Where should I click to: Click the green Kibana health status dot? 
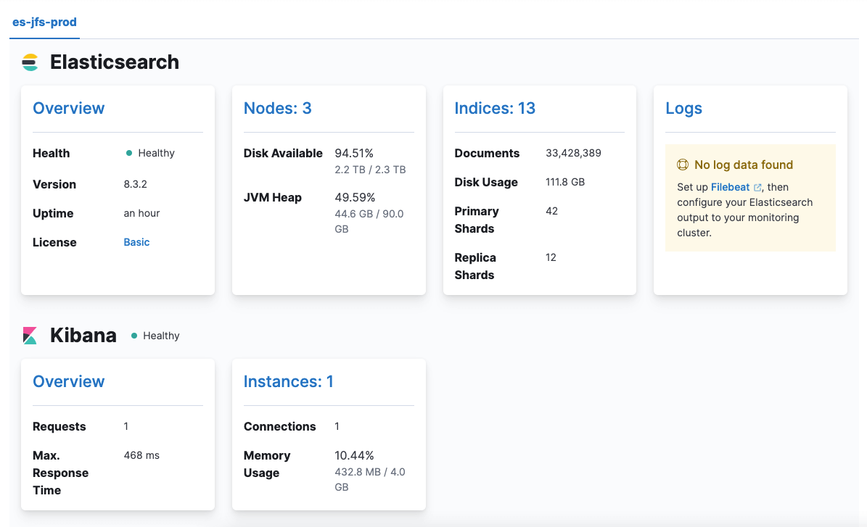coord(133,336)
